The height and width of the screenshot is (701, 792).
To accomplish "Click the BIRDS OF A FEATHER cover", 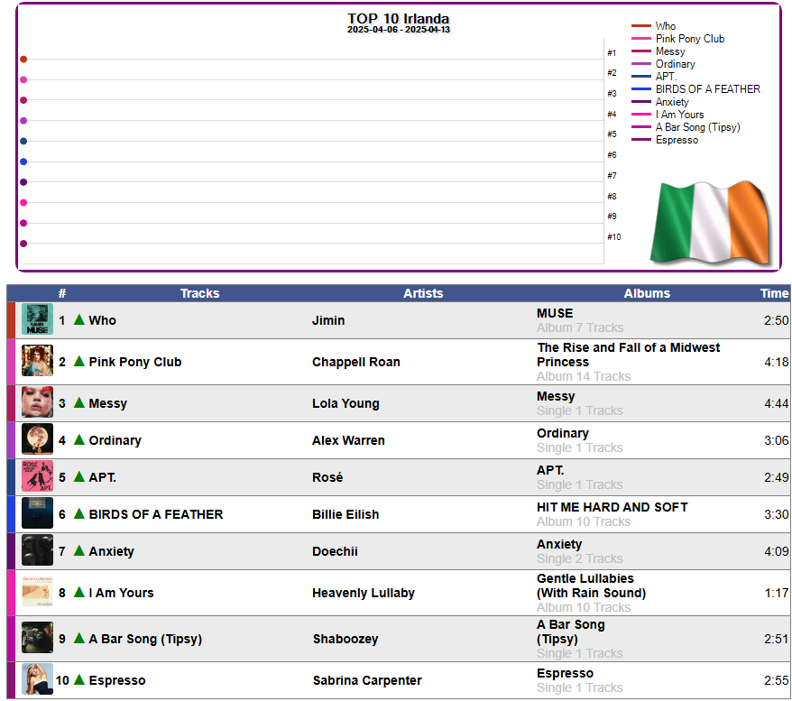I will (37, 512).
